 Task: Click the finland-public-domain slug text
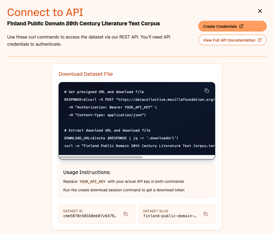point(170,216)
